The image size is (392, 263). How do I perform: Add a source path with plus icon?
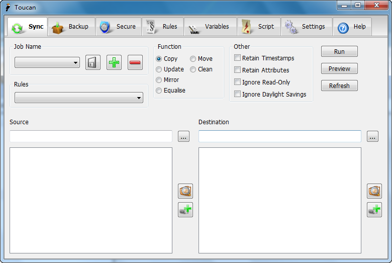click(x=185, y=210)
